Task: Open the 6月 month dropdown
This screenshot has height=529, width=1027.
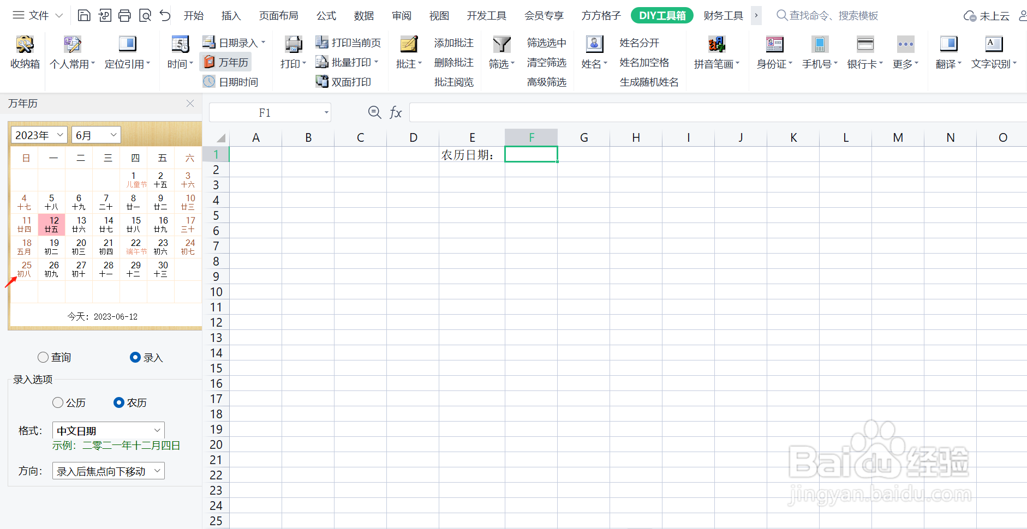Action: click(x=96, y=135)
